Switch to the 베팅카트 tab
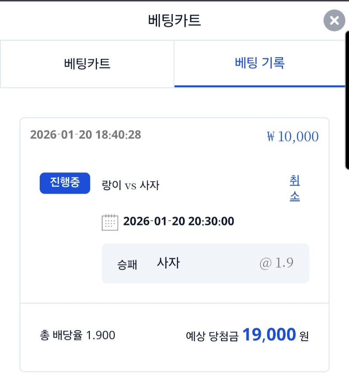This screenshot has height=373, width=349. click(x=87, y=64)
